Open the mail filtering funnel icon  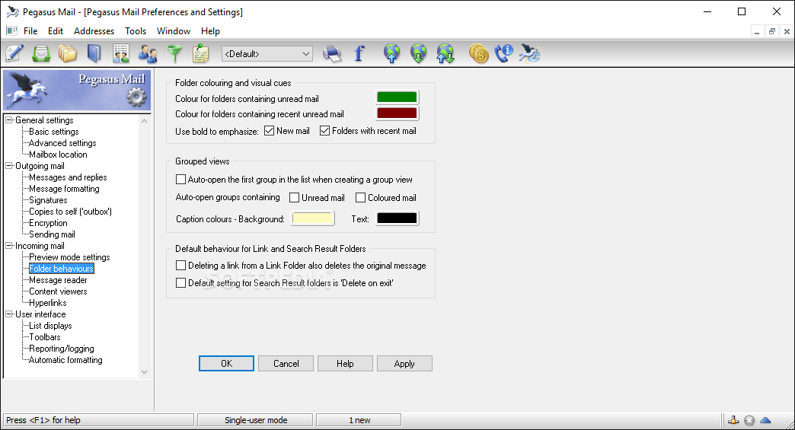click(174, 53)
